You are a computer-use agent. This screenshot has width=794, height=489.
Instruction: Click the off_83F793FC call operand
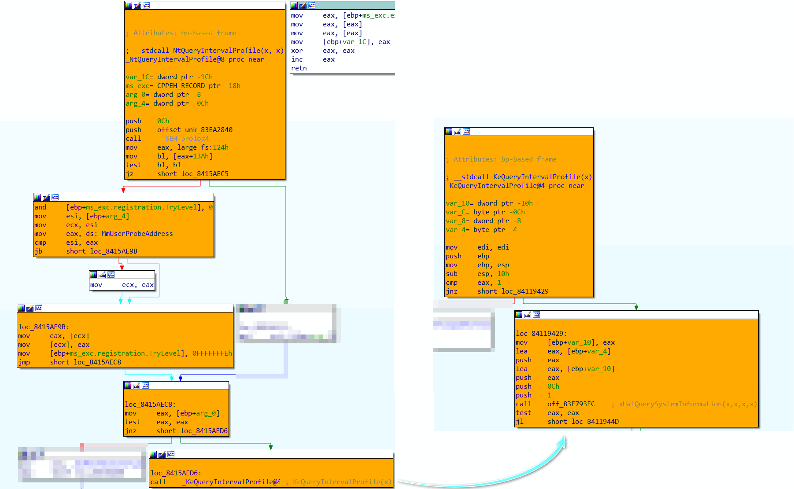click(571, 404)
